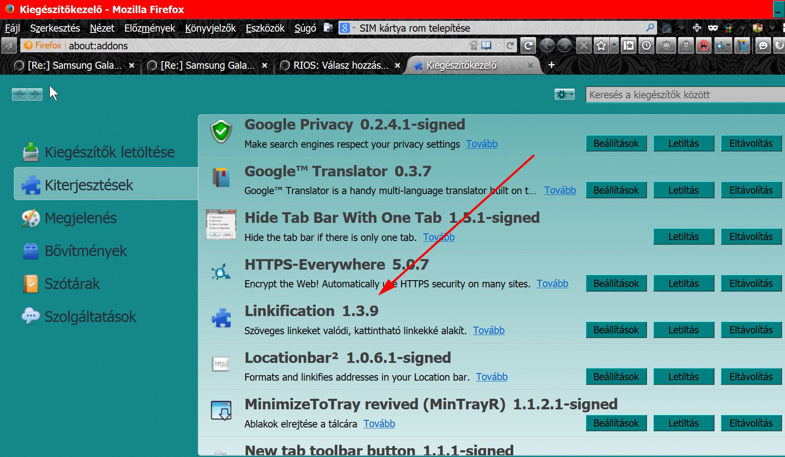Click the reader view book icon in address bar
Screen dimensions: 785x457
tap(486, 45)
